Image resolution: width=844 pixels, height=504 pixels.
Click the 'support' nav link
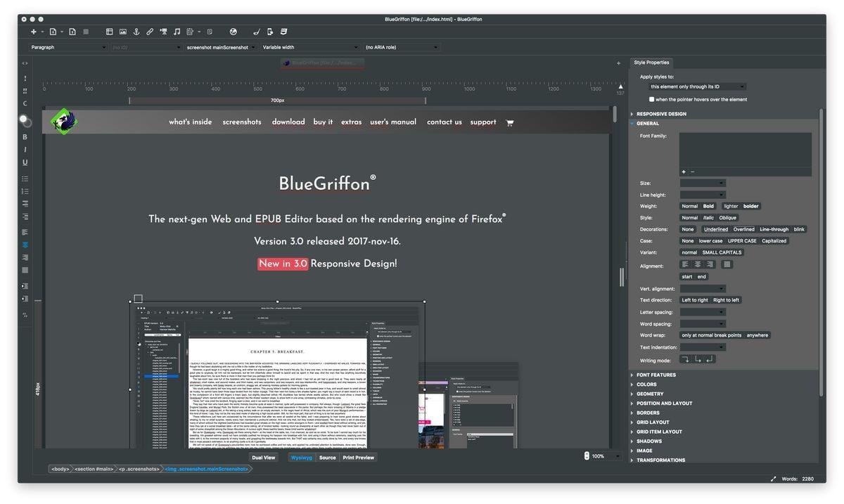[x=483, y=122]
